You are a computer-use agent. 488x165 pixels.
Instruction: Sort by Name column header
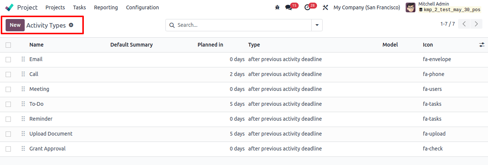(x=36, y=45)
